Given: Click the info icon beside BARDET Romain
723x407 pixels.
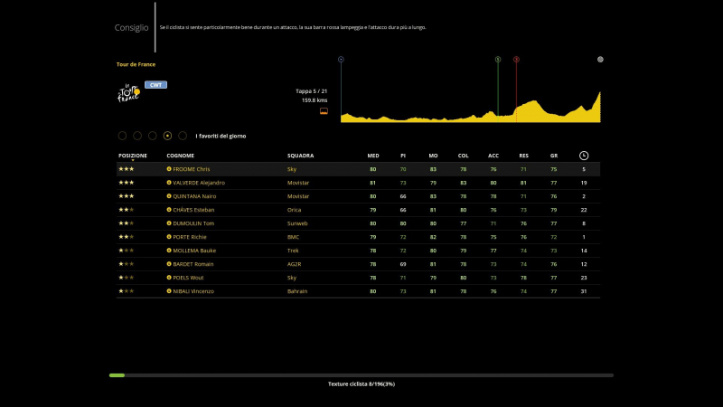Looking at the screenshot, I should pos(169,264).
